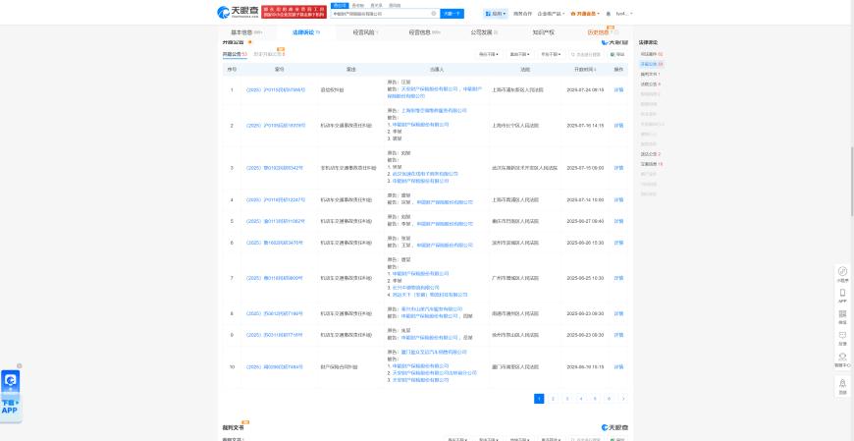Close the 下载APP floating widget

pyautogui.click(x=20, y=365)
